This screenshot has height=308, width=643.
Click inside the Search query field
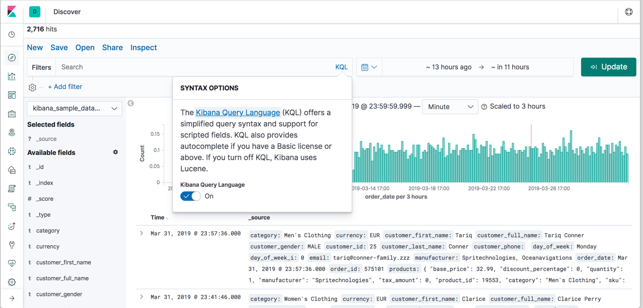click(x=140, y=67)
